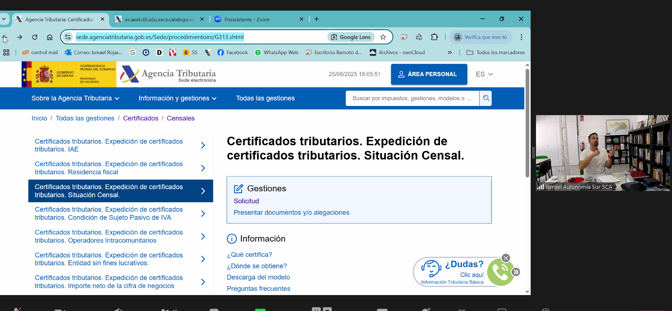The height and width of the screenshot is (311, 672).
Task: Expand Sobre la Agencia Tributaria menu
Action: (x=75, y=98)
